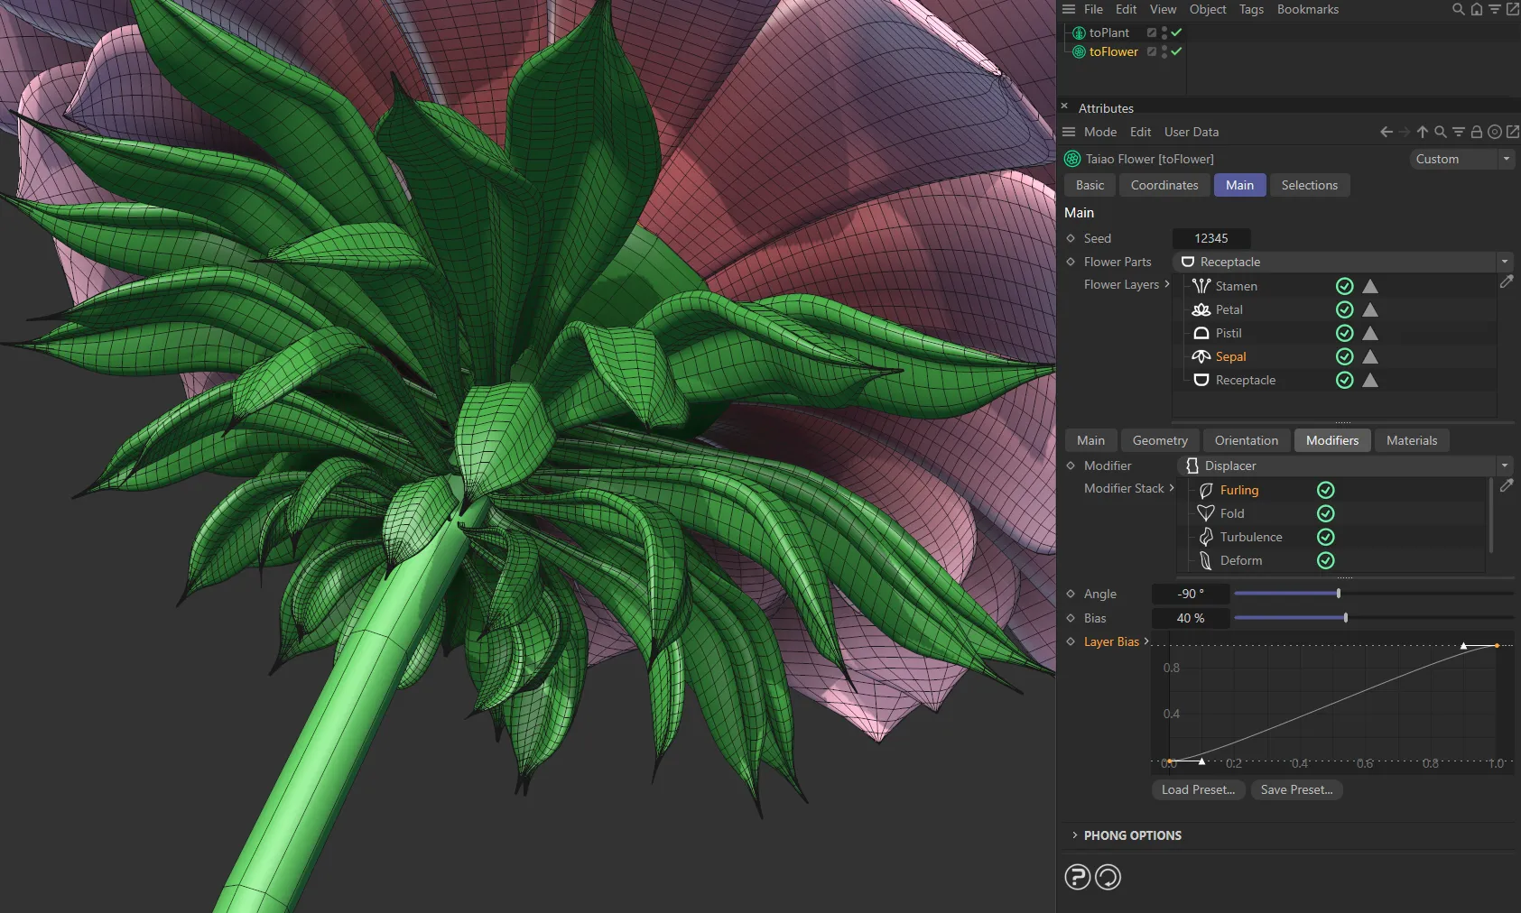Click the lock icon in the Attributes toolbar
Viewport: 1521px width, 913px height.
[1475, 132]
